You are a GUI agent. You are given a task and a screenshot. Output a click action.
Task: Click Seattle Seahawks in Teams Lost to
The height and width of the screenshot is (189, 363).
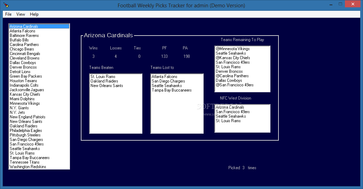(x=177, y=86)
